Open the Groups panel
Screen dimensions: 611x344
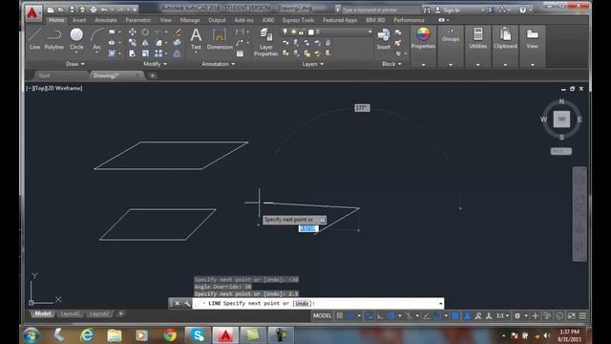pyautogui.click(x=451, y=34)
